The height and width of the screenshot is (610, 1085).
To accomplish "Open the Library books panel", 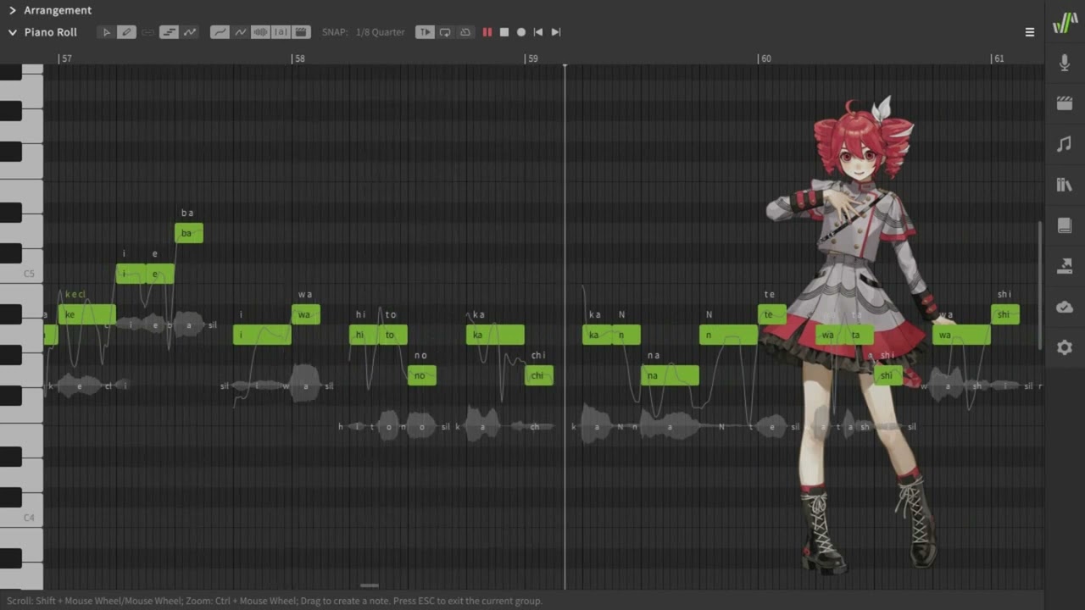I will [1065, 185].
